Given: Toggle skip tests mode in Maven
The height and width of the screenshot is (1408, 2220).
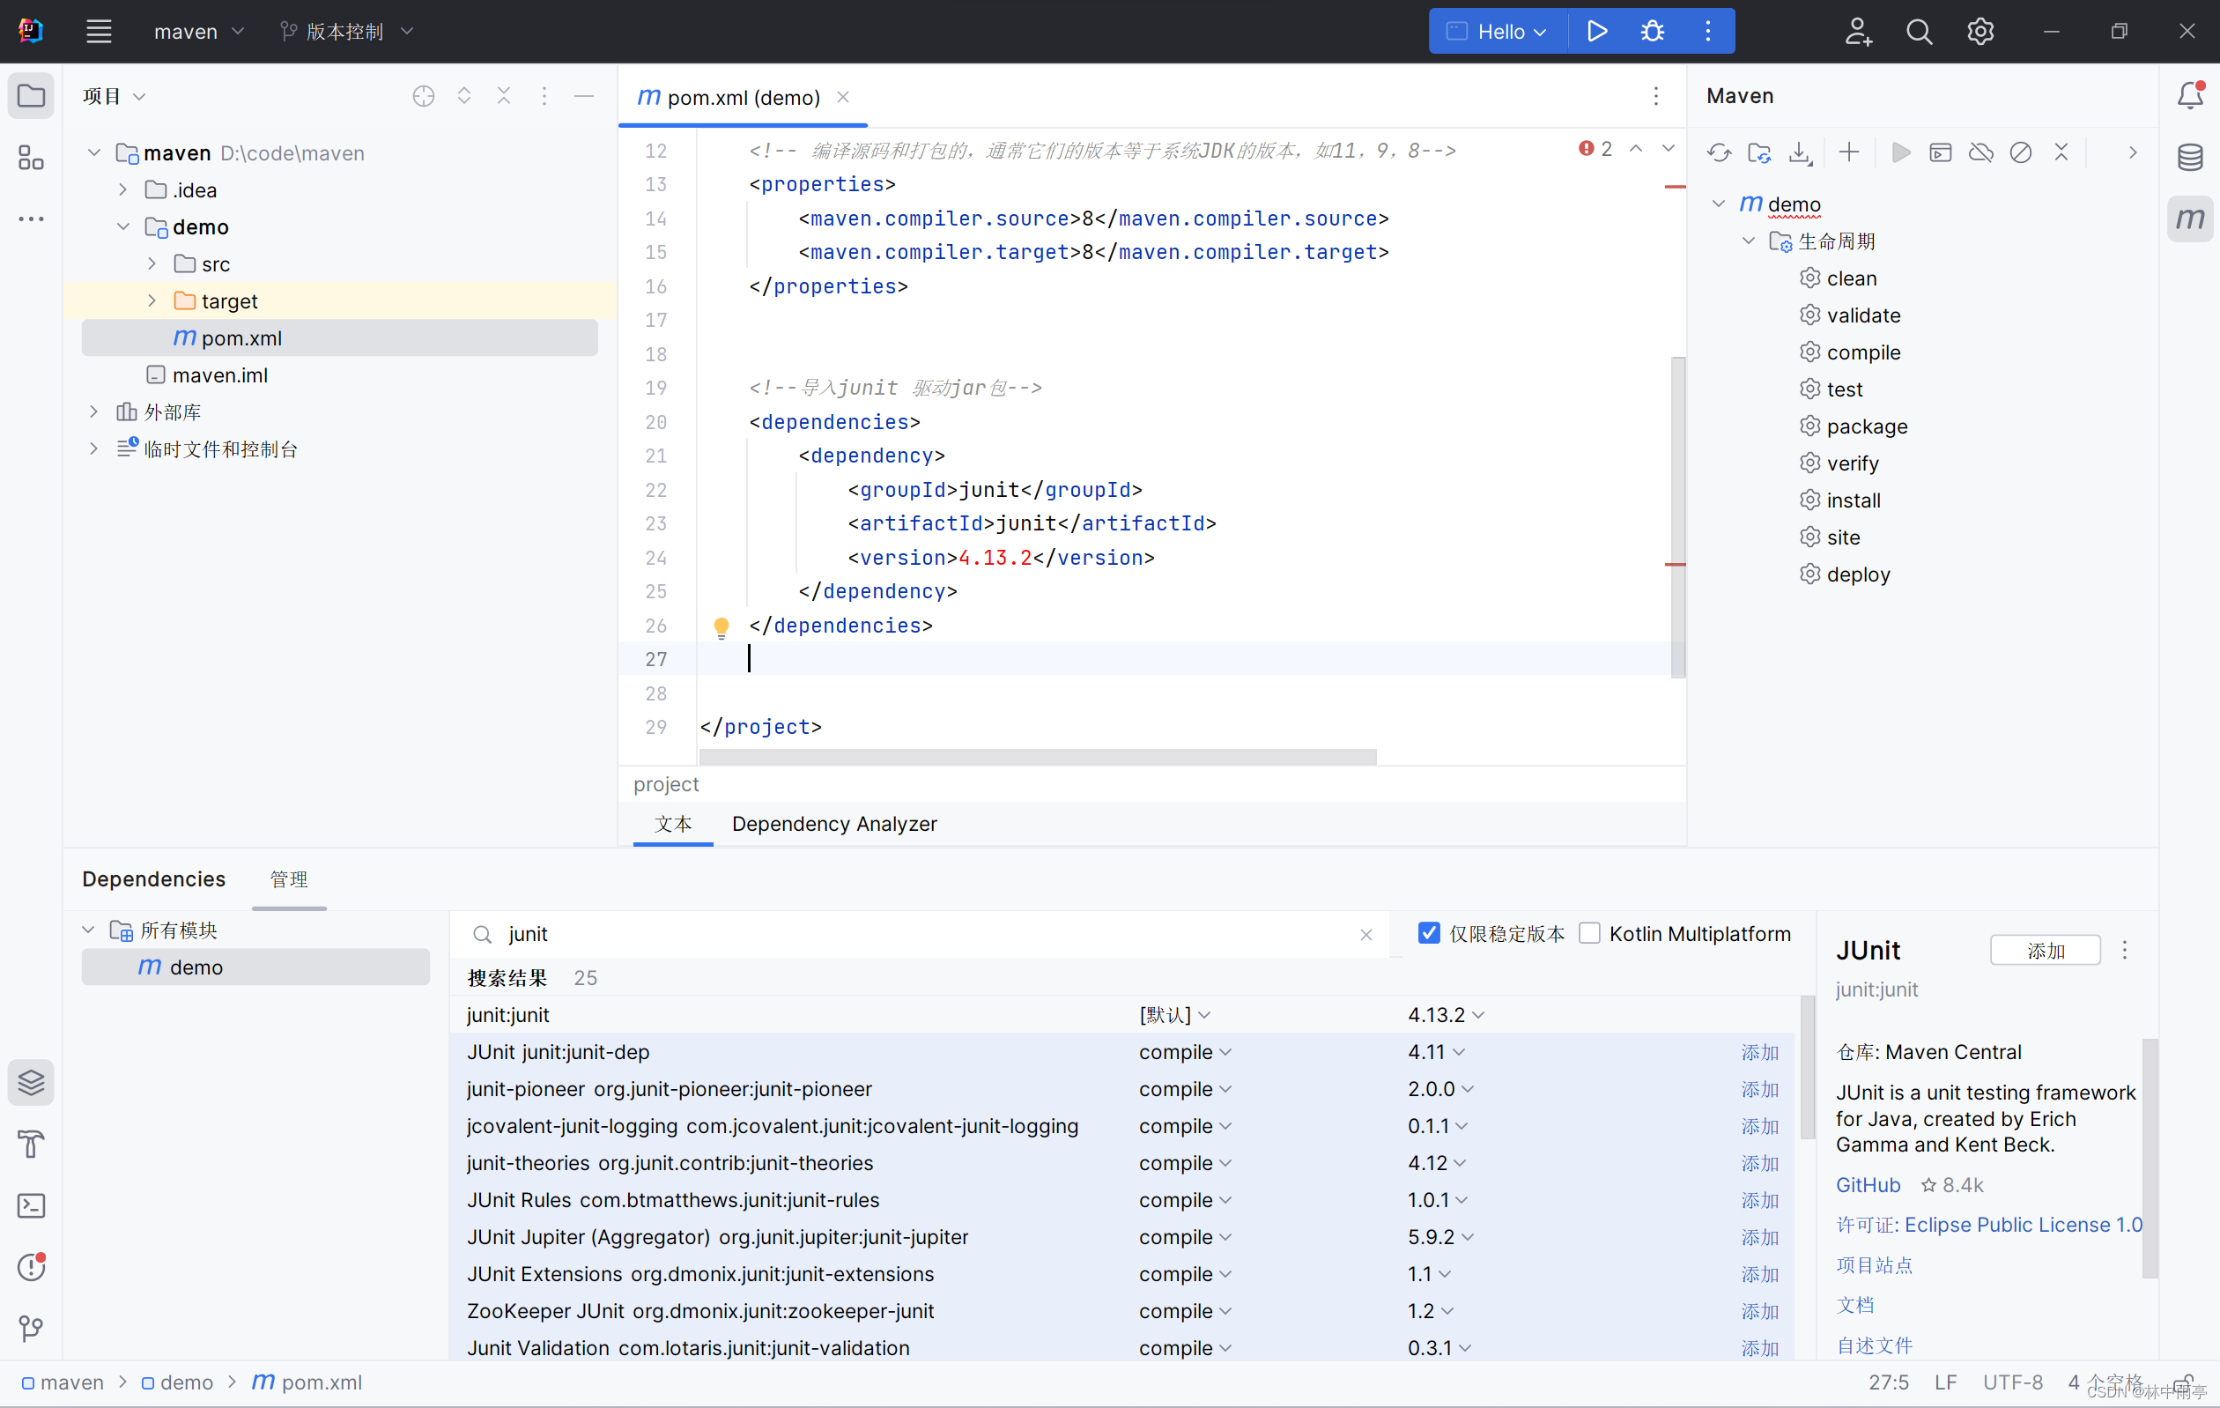Looking at the screenshot, I should [x=2020, y=152].
